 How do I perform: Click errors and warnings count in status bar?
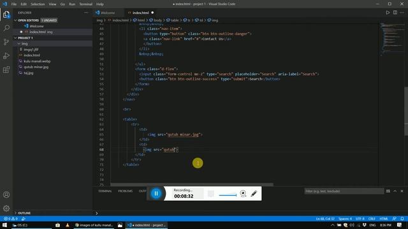11,219
